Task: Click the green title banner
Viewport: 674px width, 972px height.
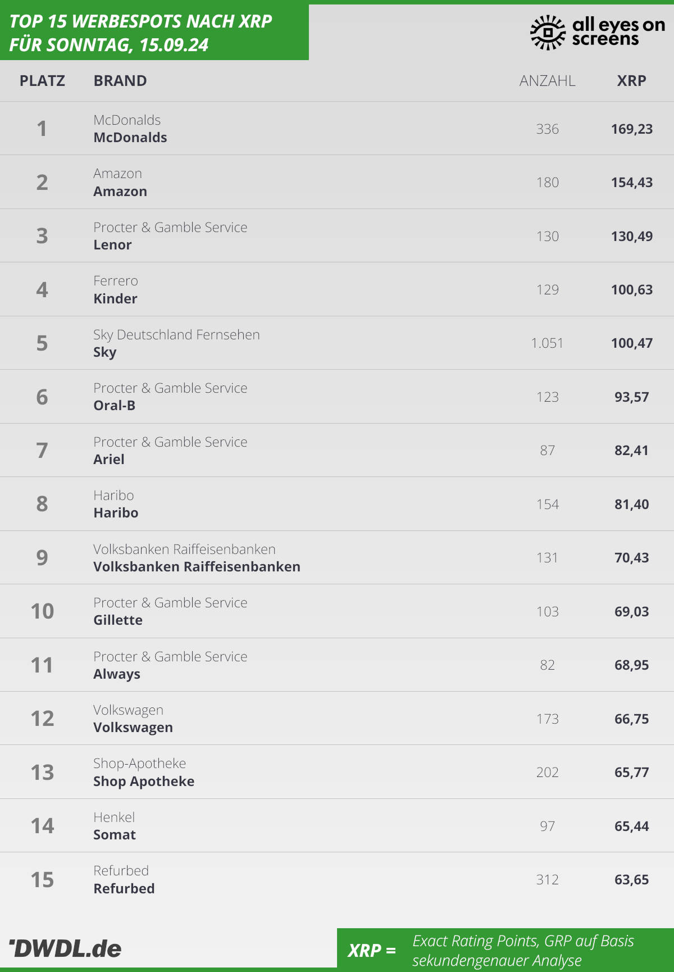Action: [154, 32]
